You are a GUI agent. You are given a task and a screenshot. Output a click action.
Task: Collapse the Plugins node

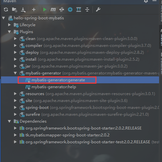tap(10, 32)
